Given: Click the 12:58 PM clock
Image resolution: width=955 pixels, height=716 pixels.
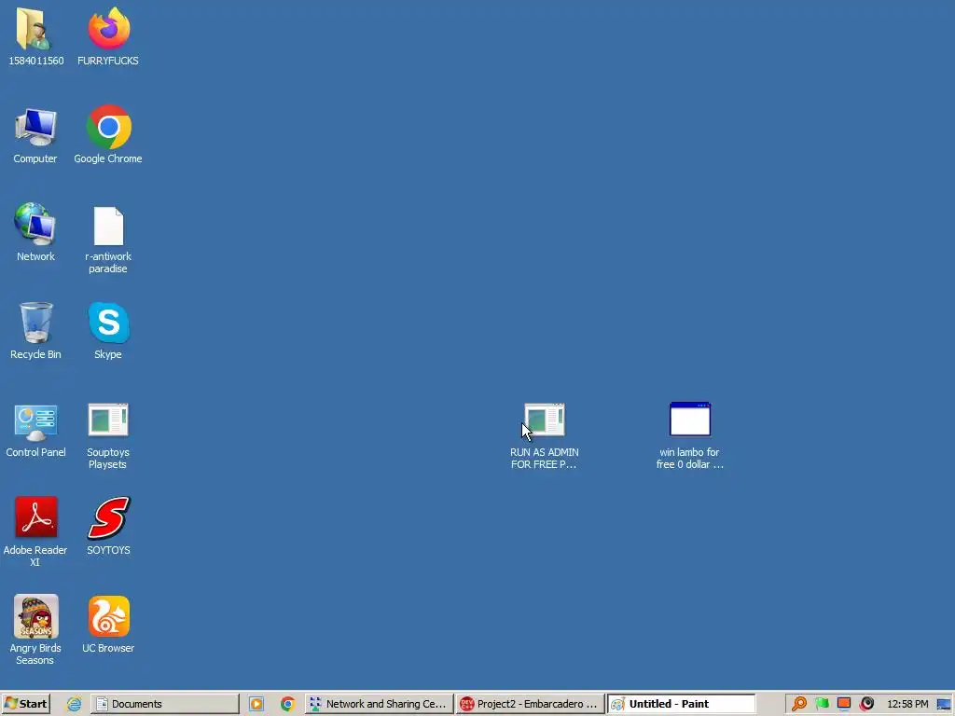Looking at the screenshot, I should tap(907, 704).
